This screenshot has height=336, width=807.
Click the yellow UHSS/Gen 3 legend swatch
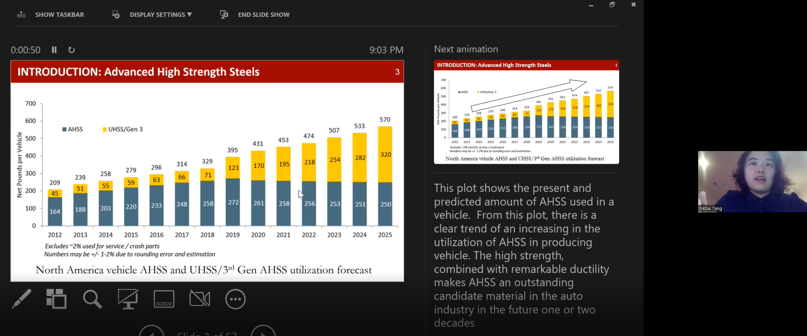[x=105, y=129]
